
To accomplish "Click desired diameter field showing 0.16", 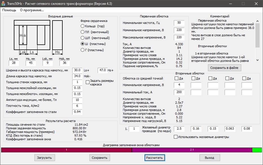I will (x=196, y=129).
